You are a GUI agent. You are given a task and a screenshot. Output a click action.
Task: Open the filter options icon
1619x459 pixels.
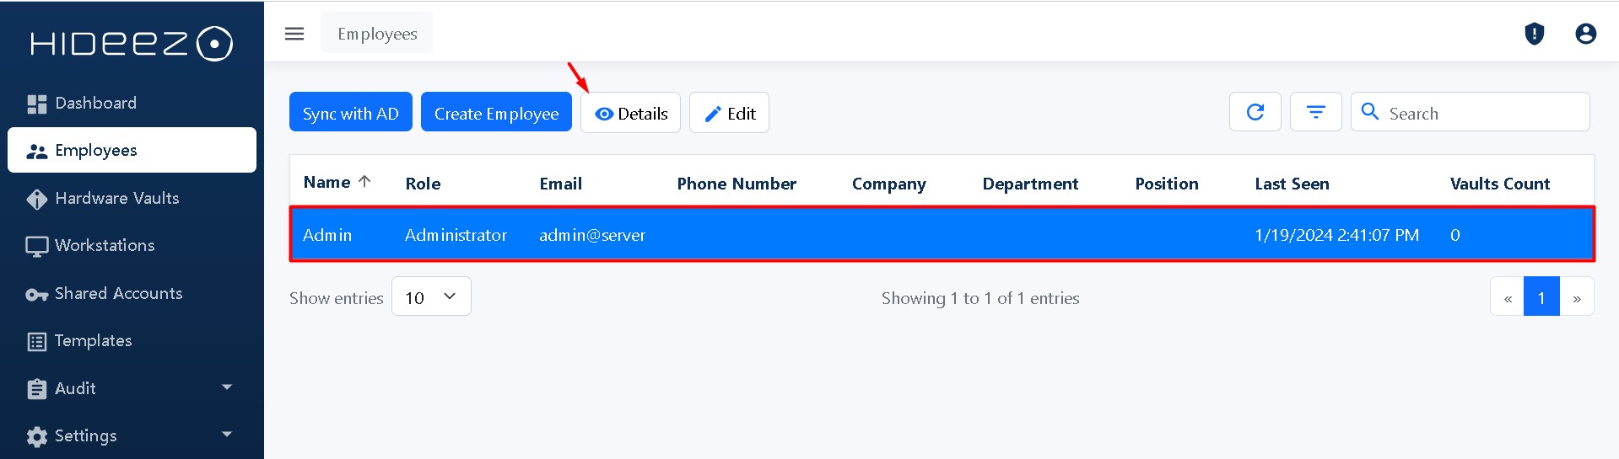pyautogui.click(x=1315, y=112)
